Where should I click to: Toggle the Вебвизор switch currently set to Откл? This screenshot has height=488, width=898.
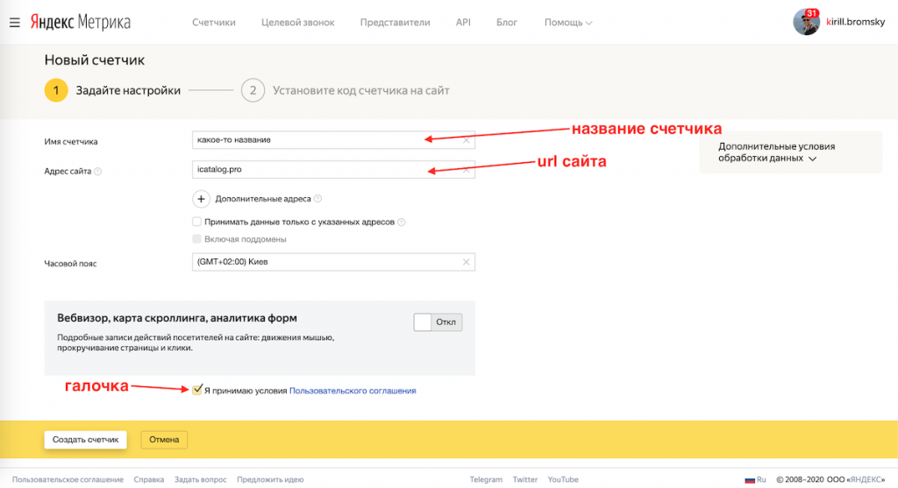point(437,322)
